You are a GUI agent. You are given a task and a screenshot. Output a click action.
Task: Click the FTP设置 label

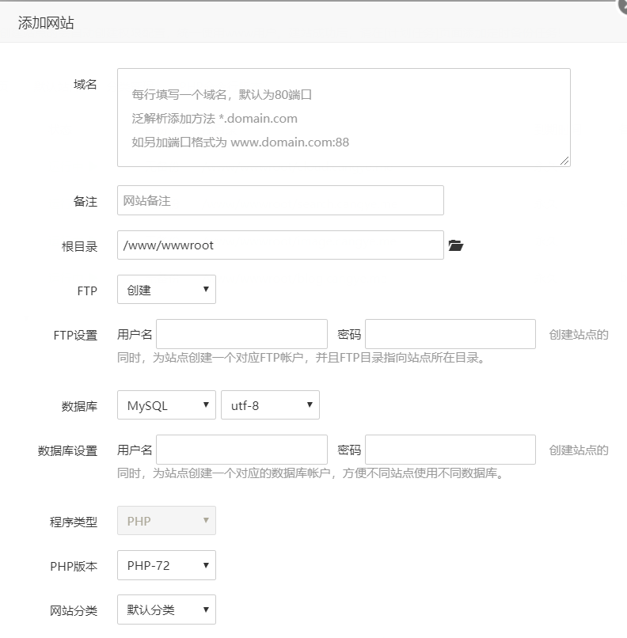click(x=75, y=336)
